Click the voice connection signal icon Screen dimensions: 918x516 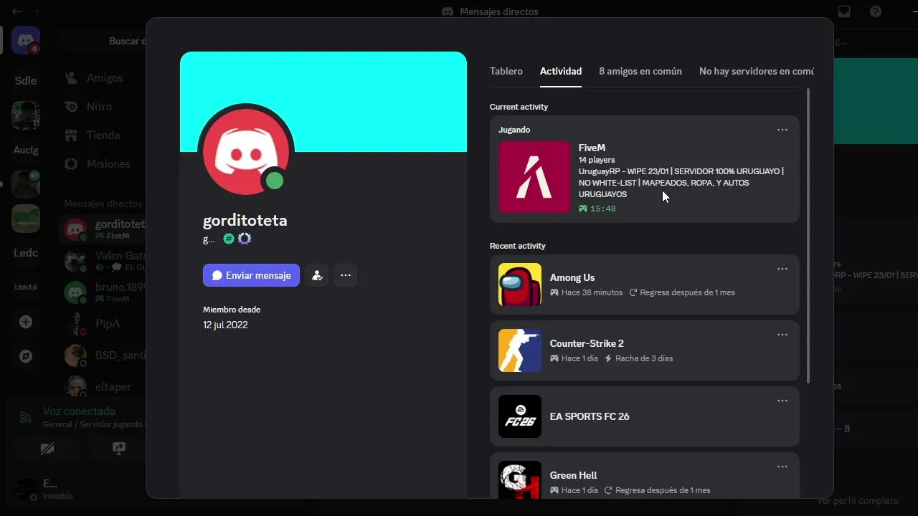[x=26, y=417]
